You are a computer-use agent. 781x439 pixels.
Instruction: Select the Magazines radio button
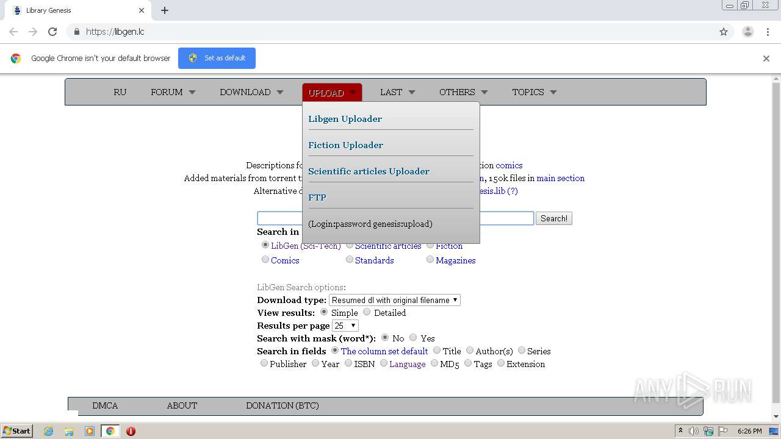pyautogui.click(x=430, y=260)
